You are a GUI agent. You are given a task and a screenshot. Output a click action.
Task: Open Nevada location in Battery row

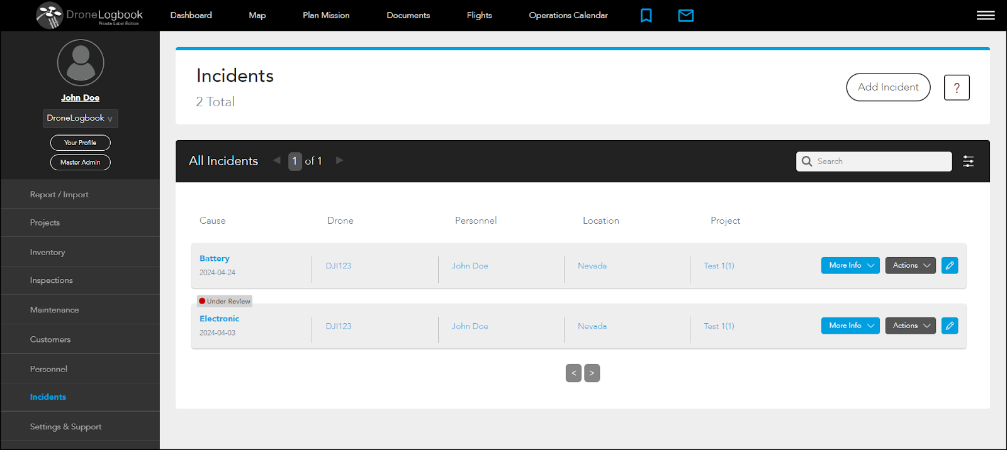tap(592, 266)
